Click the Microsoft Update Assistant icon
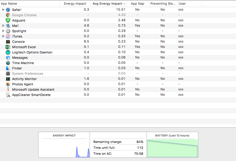 point(8,90)
